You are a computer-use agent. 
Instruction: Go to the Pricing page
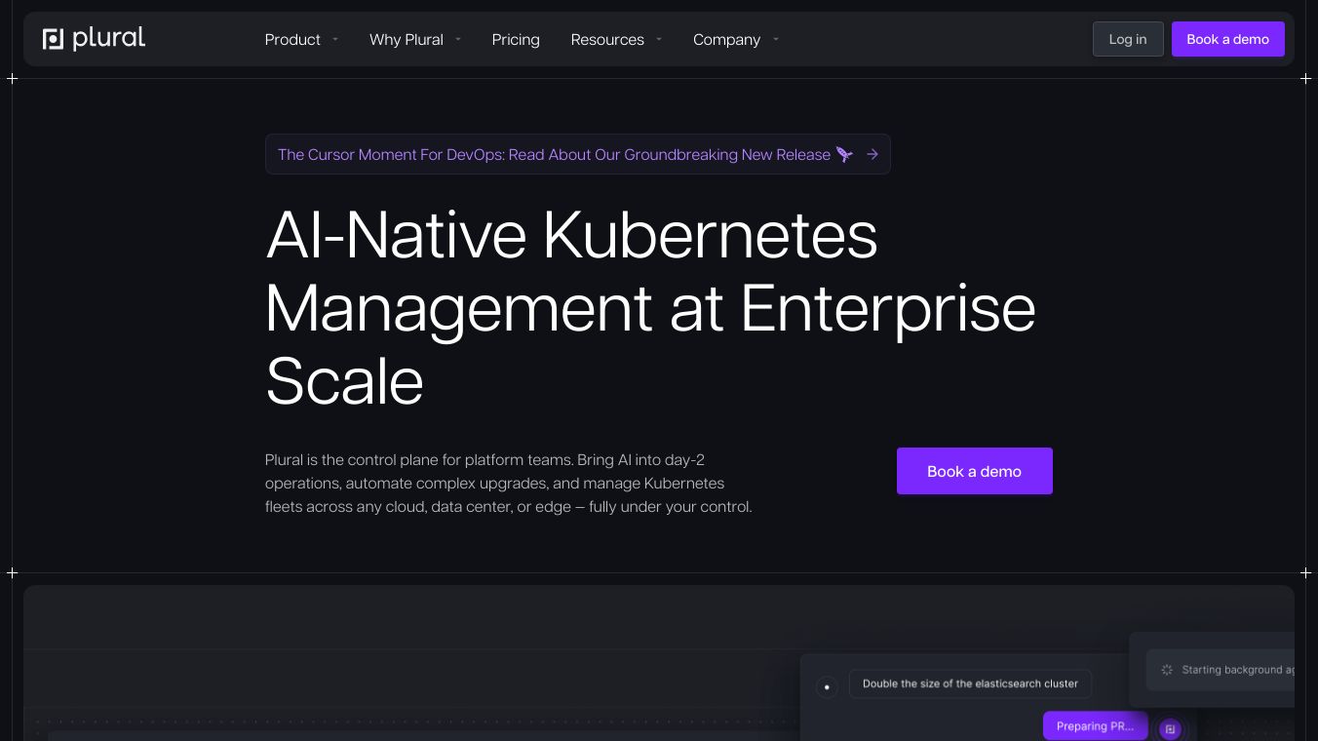click(516, 39)
